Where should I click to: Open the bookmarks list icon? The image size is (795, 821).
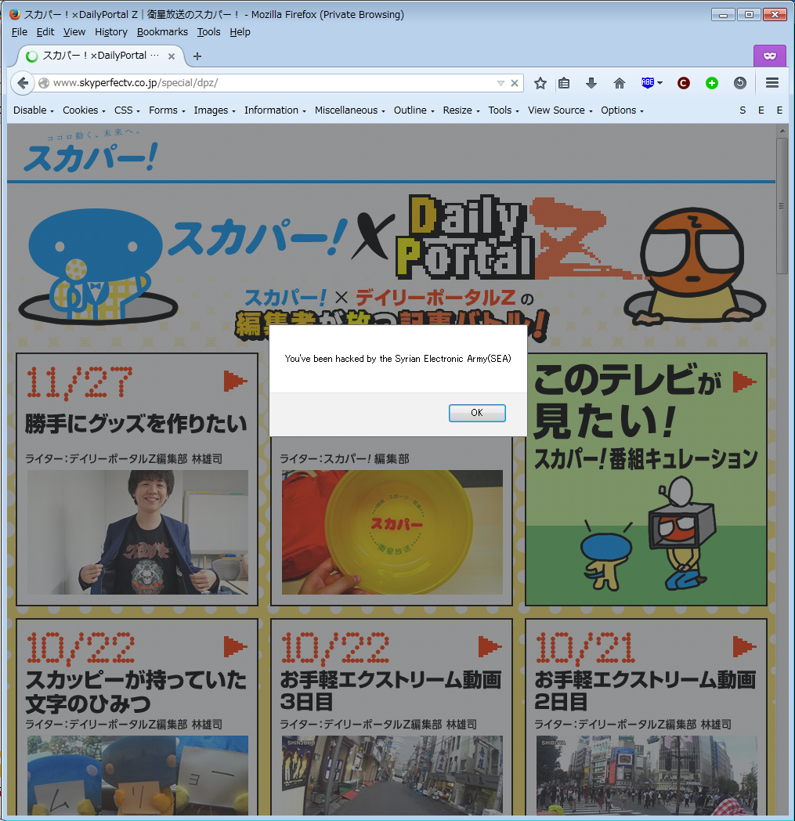coord(564,83)
